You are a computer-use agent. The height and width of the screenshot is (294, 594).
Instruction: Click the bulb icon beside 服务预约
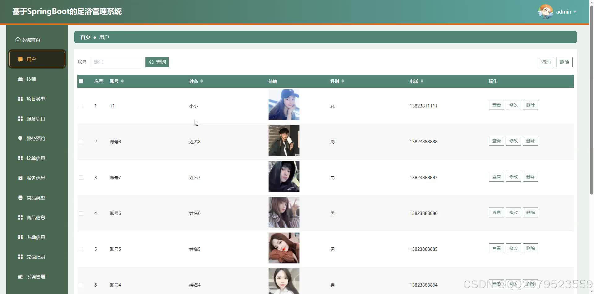20,138
